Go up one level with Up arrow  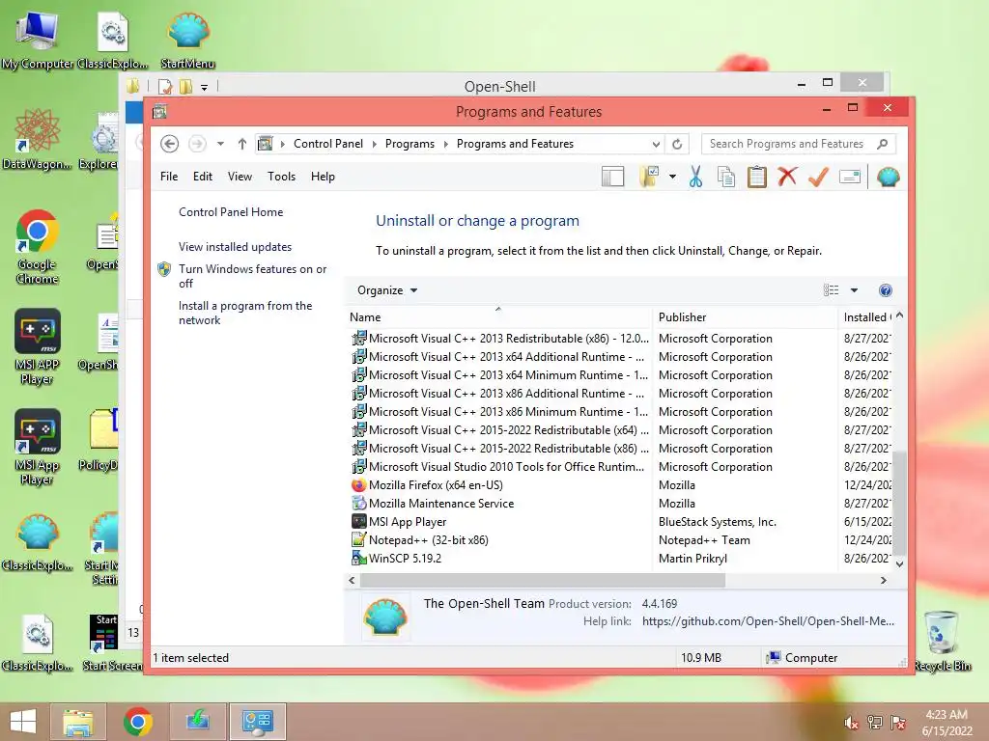pos(242,144)
